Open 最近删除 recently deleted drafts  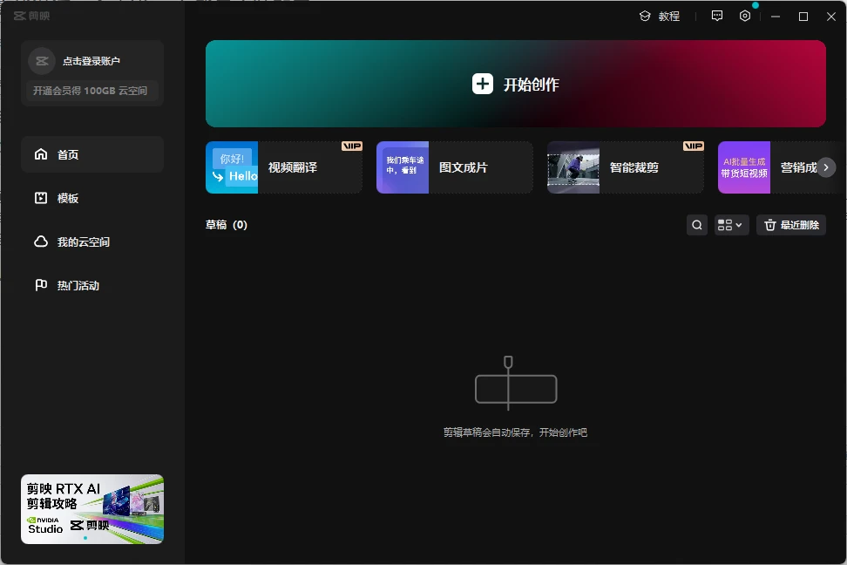pos(790,224)
